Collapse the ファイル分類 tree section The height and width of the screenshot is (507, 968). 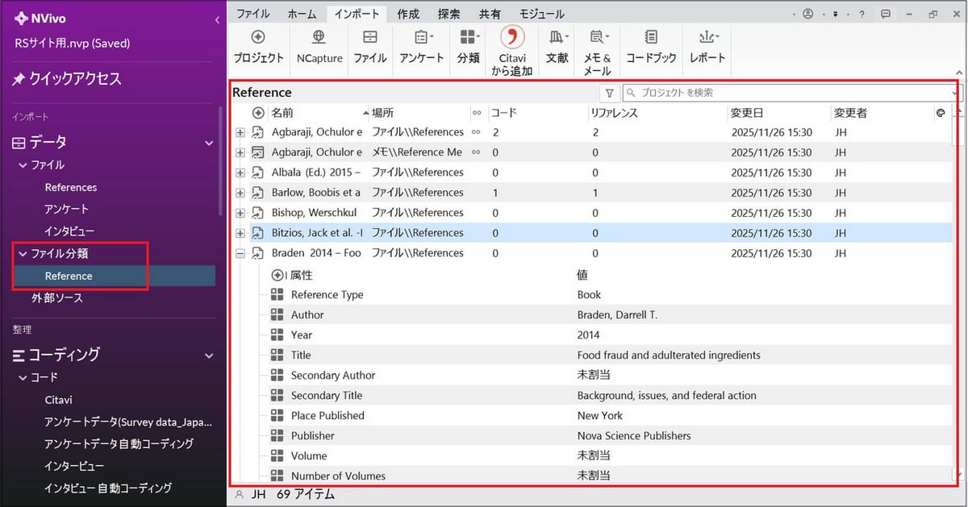22,253
